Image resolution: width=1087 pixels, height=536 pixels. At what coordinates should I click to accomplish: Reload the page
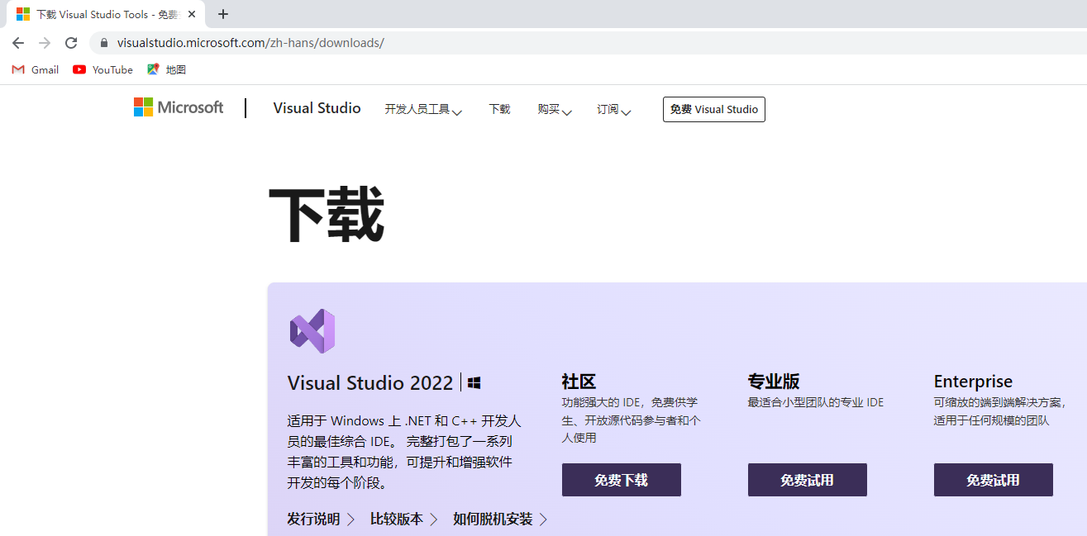click(x=71, y=43)
